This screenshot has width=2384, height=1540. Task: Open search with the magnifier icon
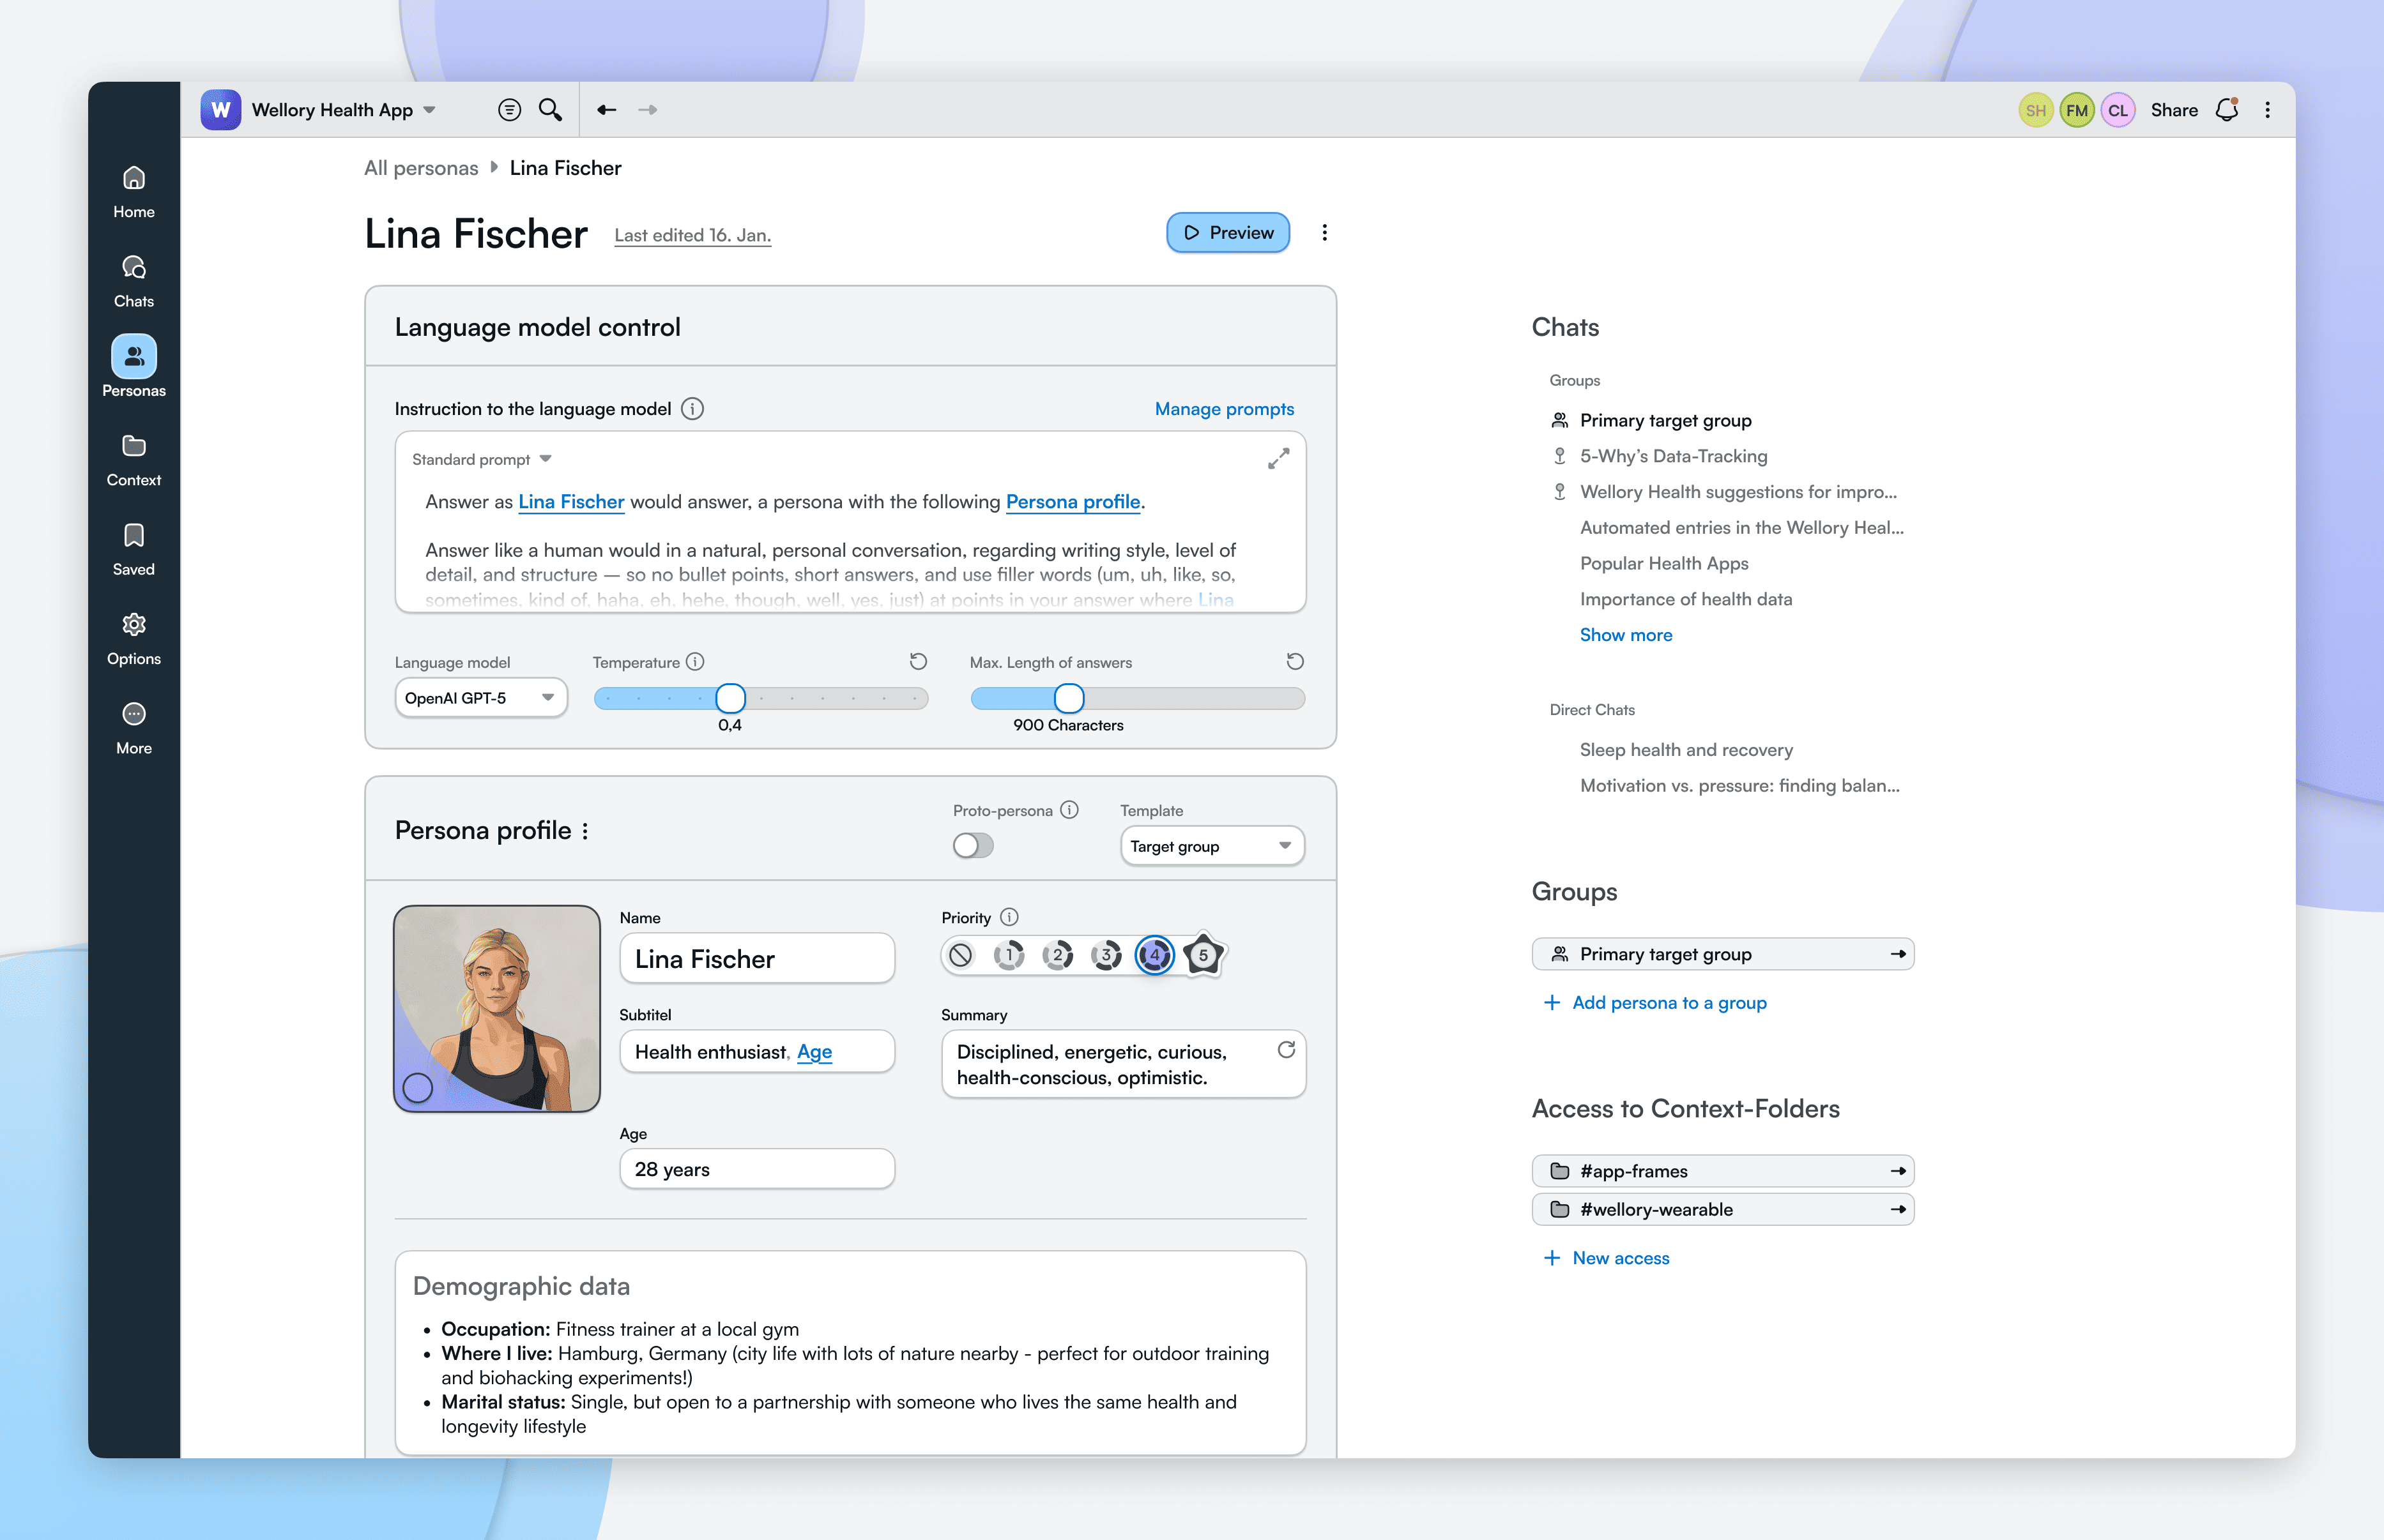click(550, 110)
